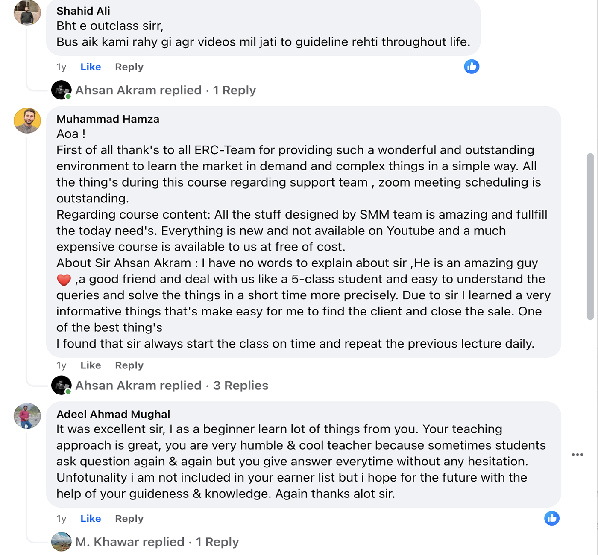
Task: Click Shahid Ali's profile picture
Action: (27, 12)
